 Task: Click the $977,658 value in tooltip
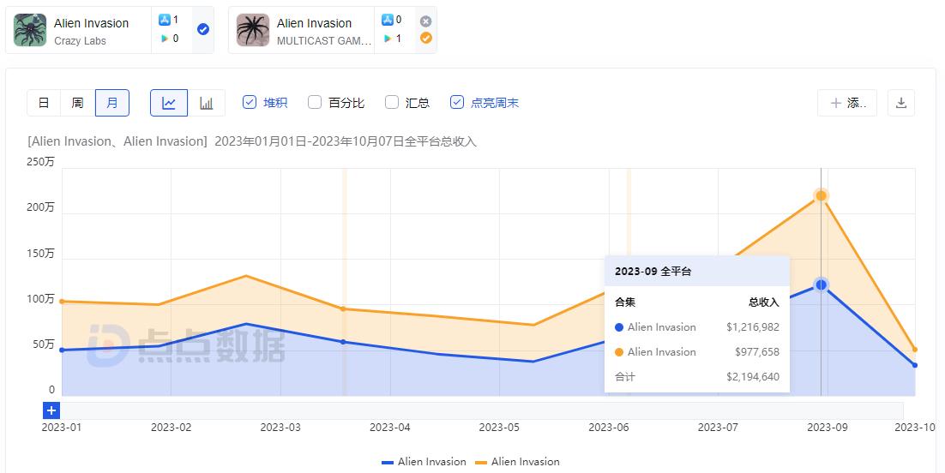[x=757, y=352]
